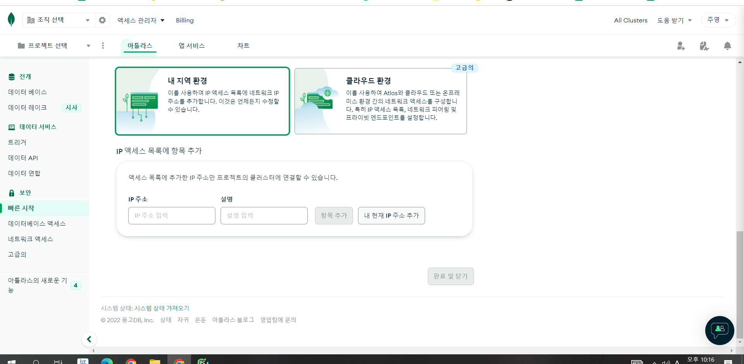Click the scrollbar up arrow
The width and height of the screenshot is (744, 364).
(740, 62)
